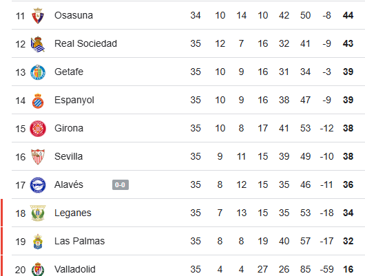Click the Girona club crest

coord(38,129)
